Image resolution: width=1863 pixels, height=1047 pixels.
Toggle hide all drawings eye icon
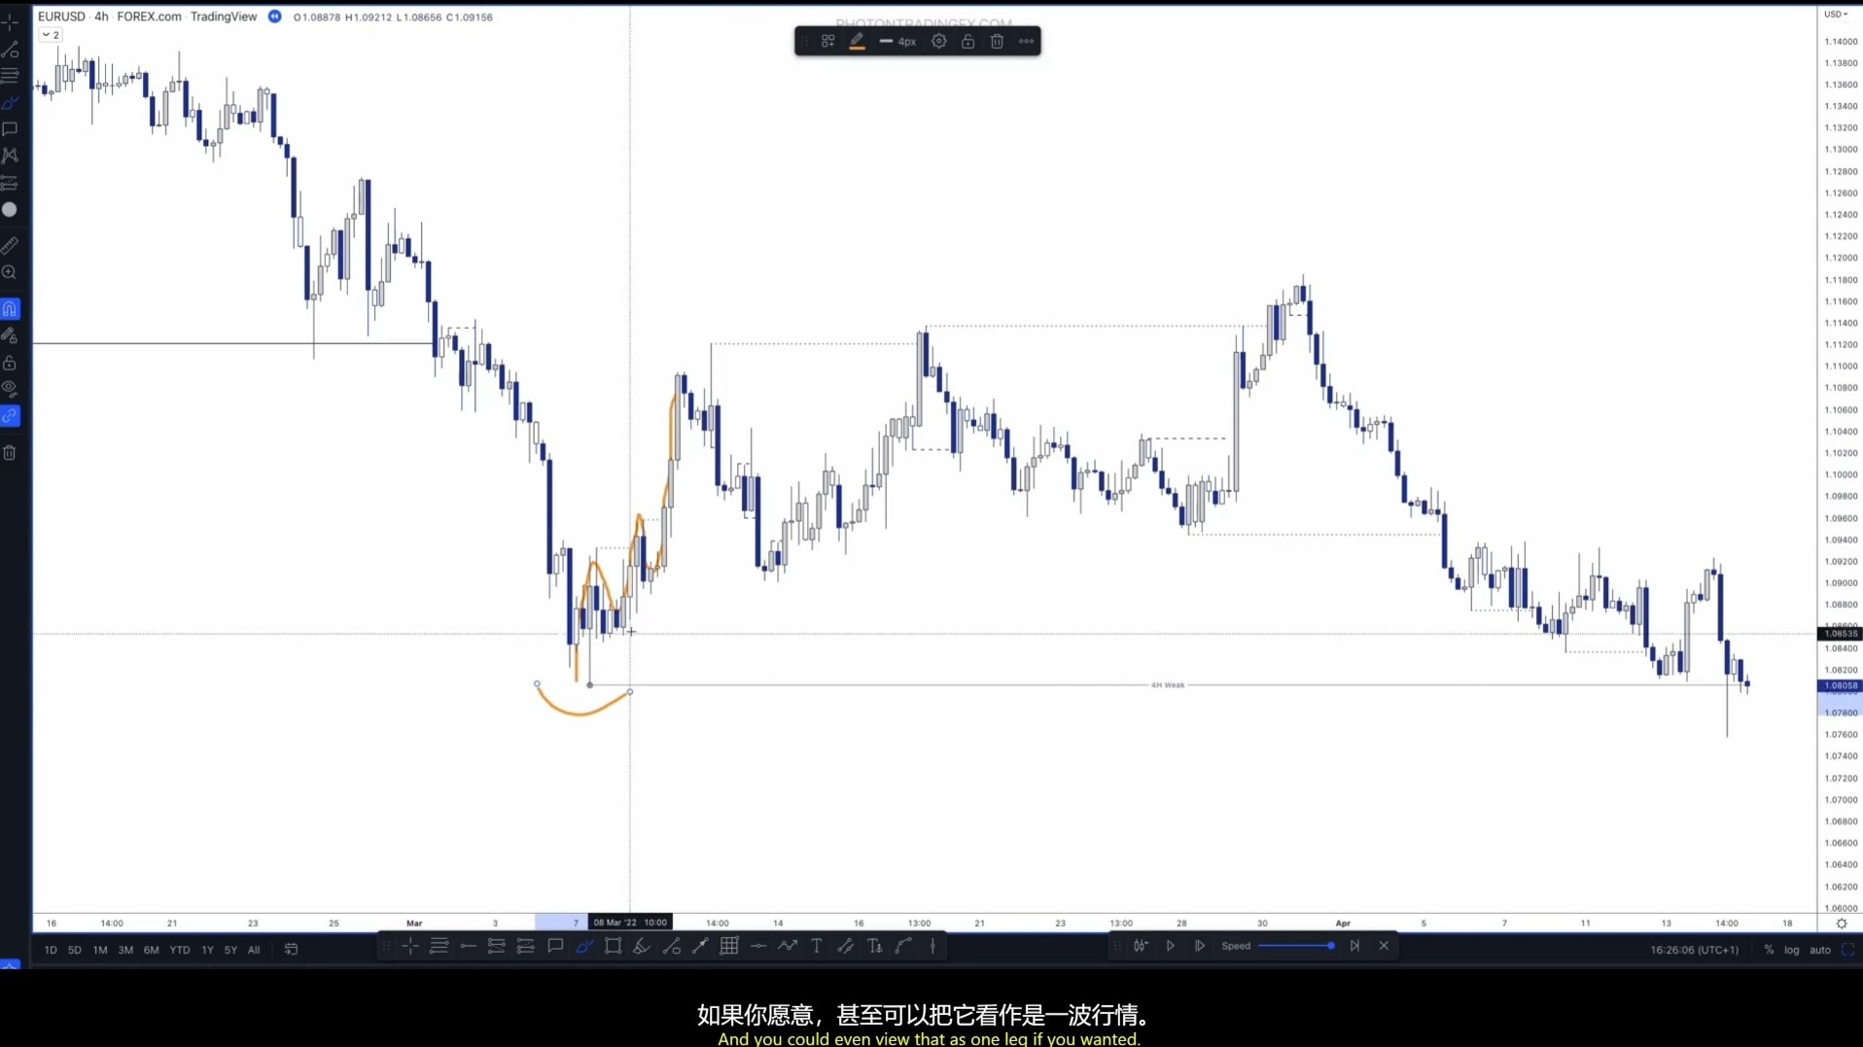[10, 390]
